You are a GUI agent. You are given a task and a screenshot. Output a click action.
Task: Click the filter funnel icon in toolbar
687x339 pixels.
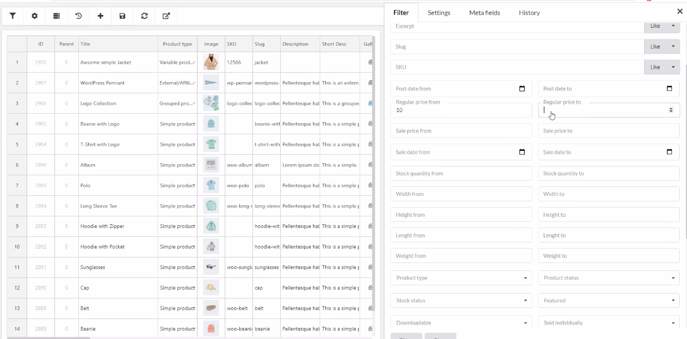coord(13,16)
